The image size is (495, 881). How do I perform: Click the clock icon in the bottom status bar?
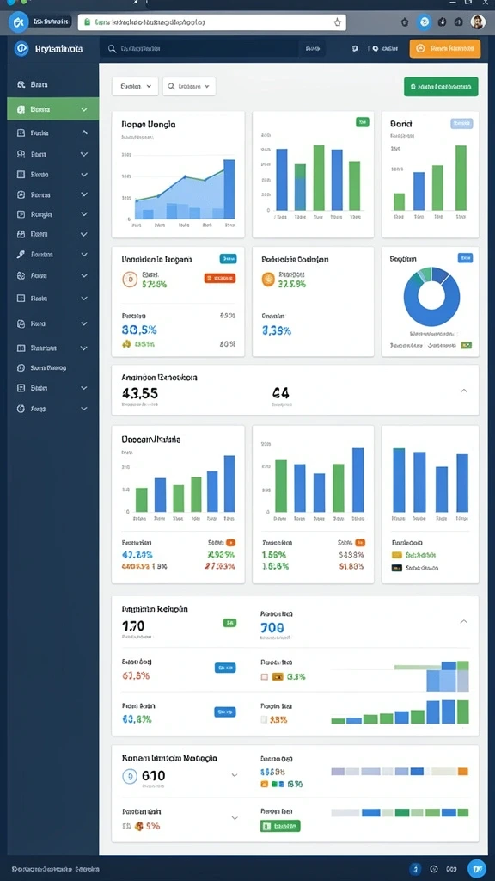[433, 869]
